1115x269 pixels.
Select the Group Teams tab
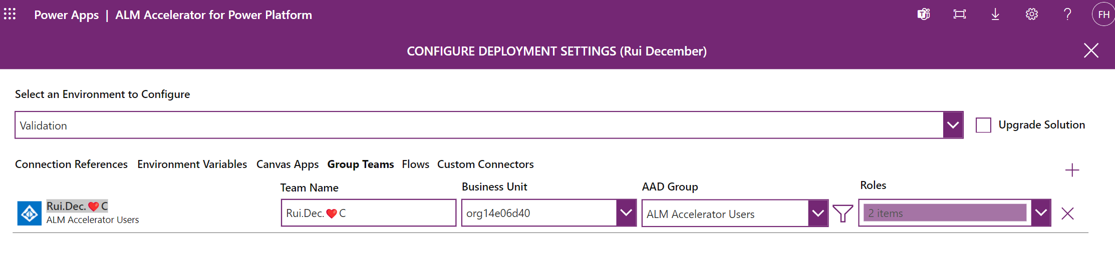[361, 164]
